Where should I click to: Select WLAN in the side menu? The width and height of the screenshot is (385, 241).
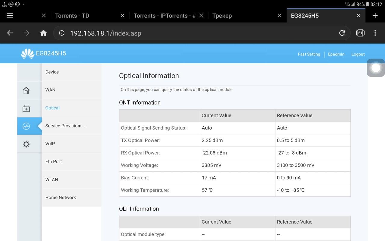click(x=52, y=180)
